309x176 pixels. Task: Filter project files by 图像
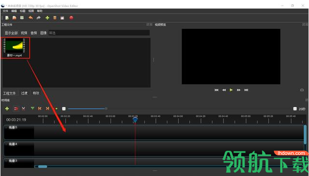pyautogui.click(x=43, y=33)
